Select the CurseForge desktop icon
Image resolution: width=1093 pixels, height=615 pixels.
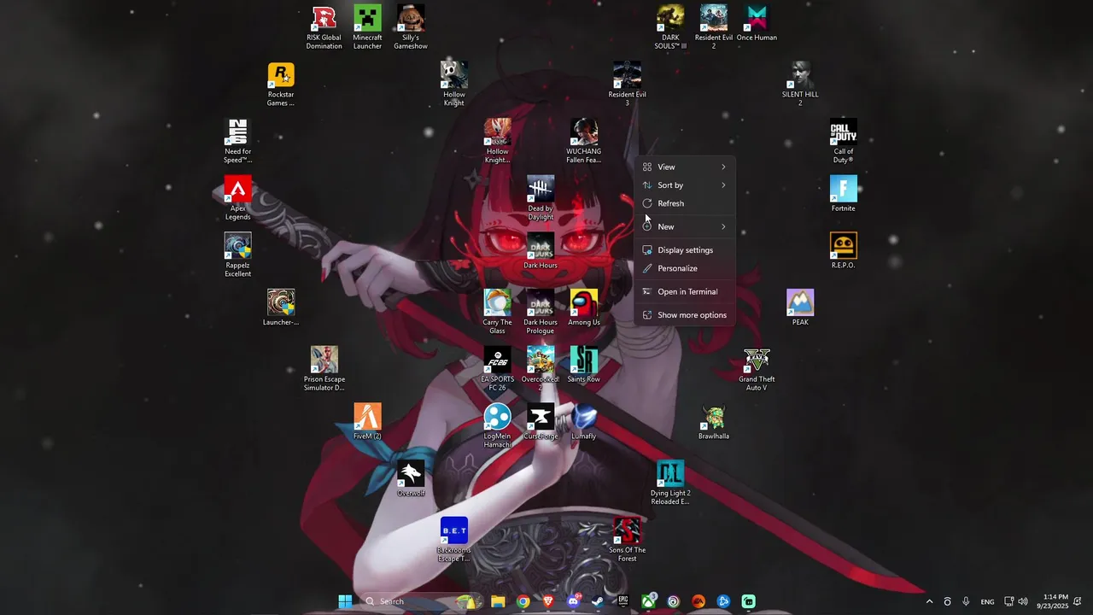pyautogui.click(x=541, y=422)
